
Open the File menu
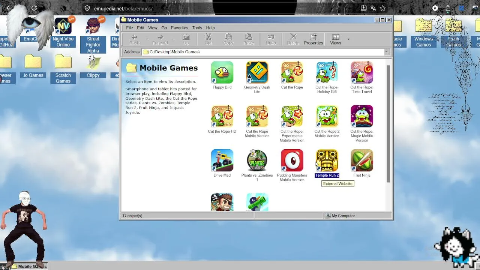click(x=129, y=28)
